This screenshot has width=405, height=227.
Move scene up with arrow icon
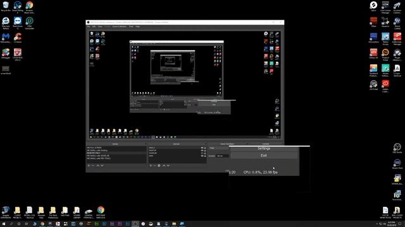[97, 165]
